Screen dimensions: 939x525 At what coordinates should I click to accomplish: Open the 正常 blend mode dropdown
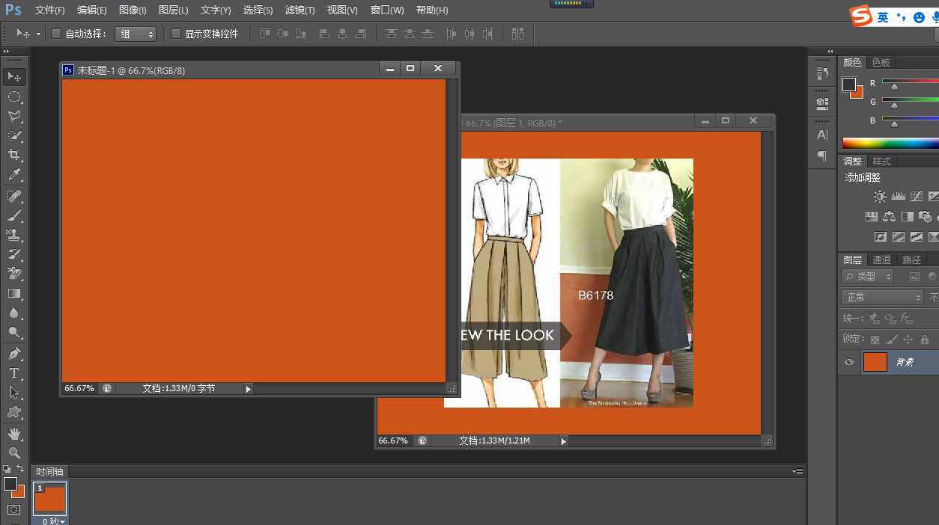(882, 298)
